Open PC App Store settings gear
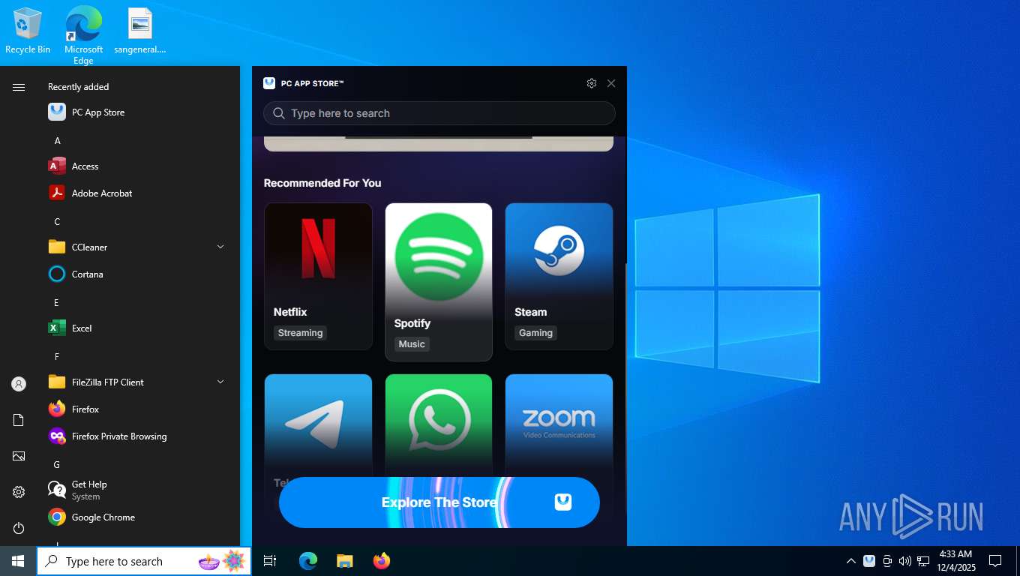 [x=592, y=83]
